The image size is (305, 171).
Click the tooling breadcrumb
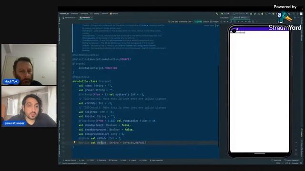pos(96,14)
